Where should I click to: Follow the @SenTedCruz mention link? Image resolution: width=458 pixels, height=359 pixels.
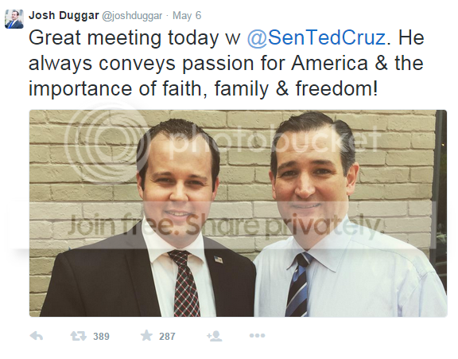tap(316, 38)
